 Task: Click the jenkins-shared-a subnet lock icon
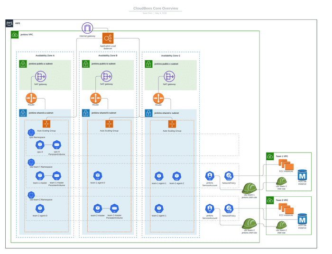(23, 113)
